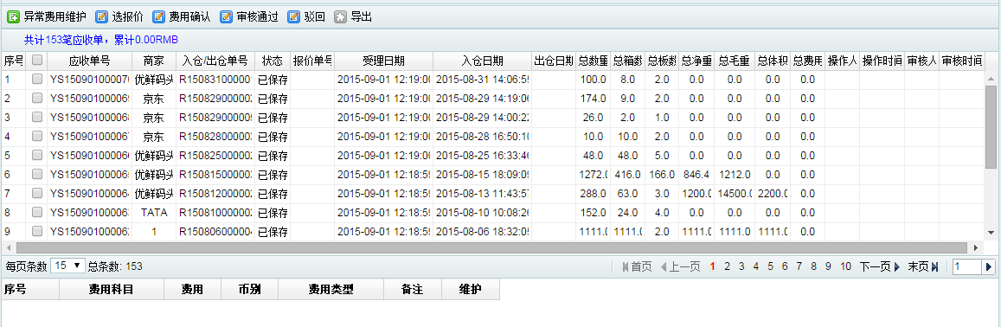The image size is (1001, 327).
Task: Click the vertical scrollbar down arrow
Action: tap(991, 233)
